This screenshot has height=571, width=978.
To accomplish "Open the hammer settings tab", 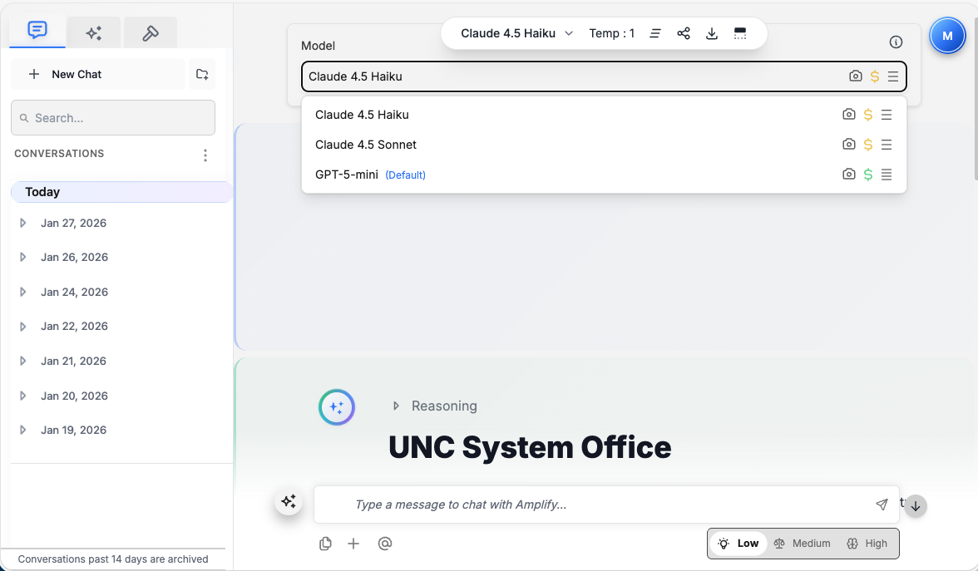I will pyautogui.click(x=151, y=33).
